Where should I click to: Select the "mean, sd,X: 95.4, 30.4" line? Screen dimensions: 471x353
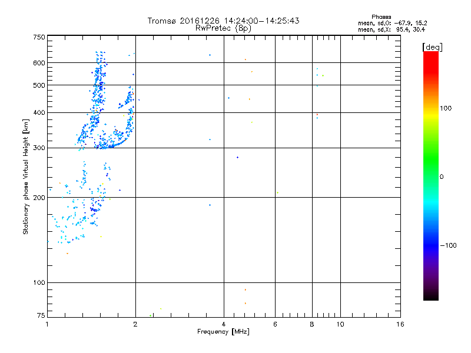point(392,29)
